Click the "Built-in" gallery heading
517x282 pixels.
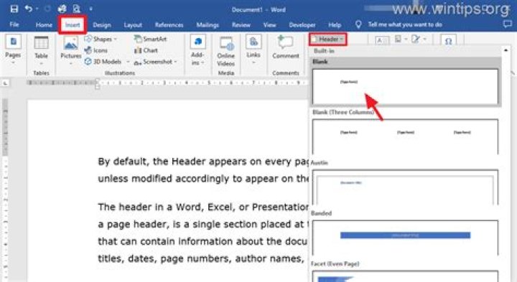pos(324,51)
